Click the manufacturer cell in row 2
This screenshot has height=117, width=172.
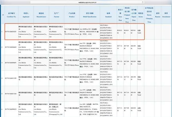pyautogui.click(x=41, y=47)
